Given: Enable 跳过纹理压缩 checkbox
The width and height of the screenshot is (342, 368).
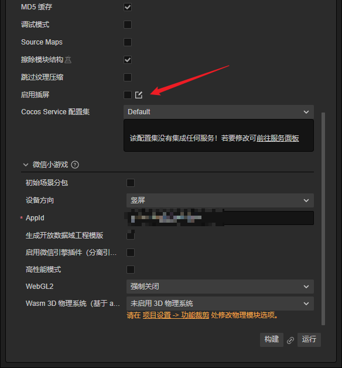Looking at the screenshot, I should pos(128,77).
